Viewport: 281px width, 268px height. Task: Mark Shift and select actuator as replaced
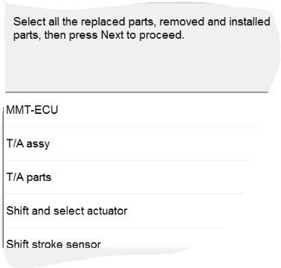coord(67,211)
